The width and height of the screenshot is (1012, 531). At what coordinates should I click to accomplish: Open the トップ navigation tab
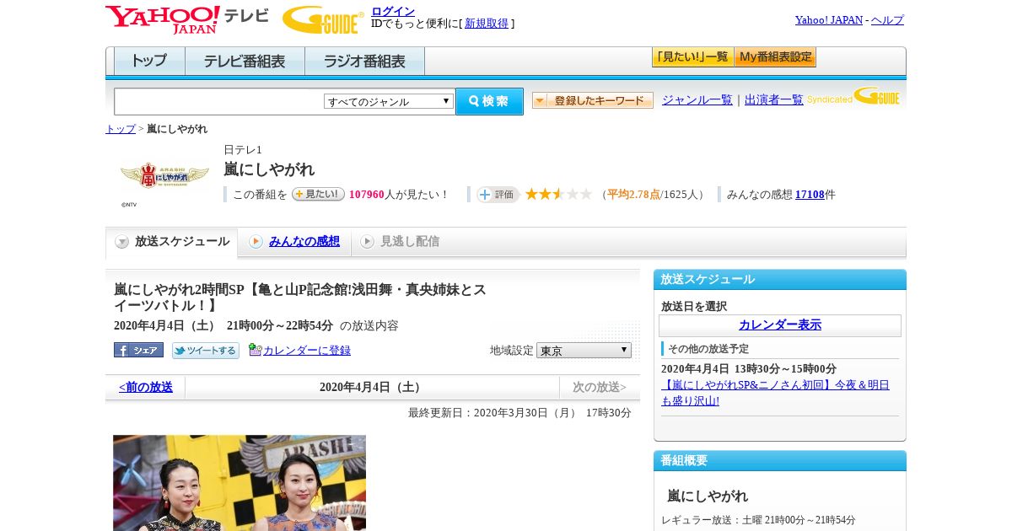point(149,62)
